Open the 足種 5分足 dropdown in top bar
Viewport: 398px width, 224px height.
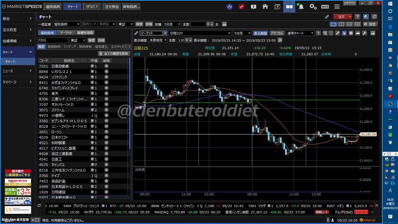172,24
